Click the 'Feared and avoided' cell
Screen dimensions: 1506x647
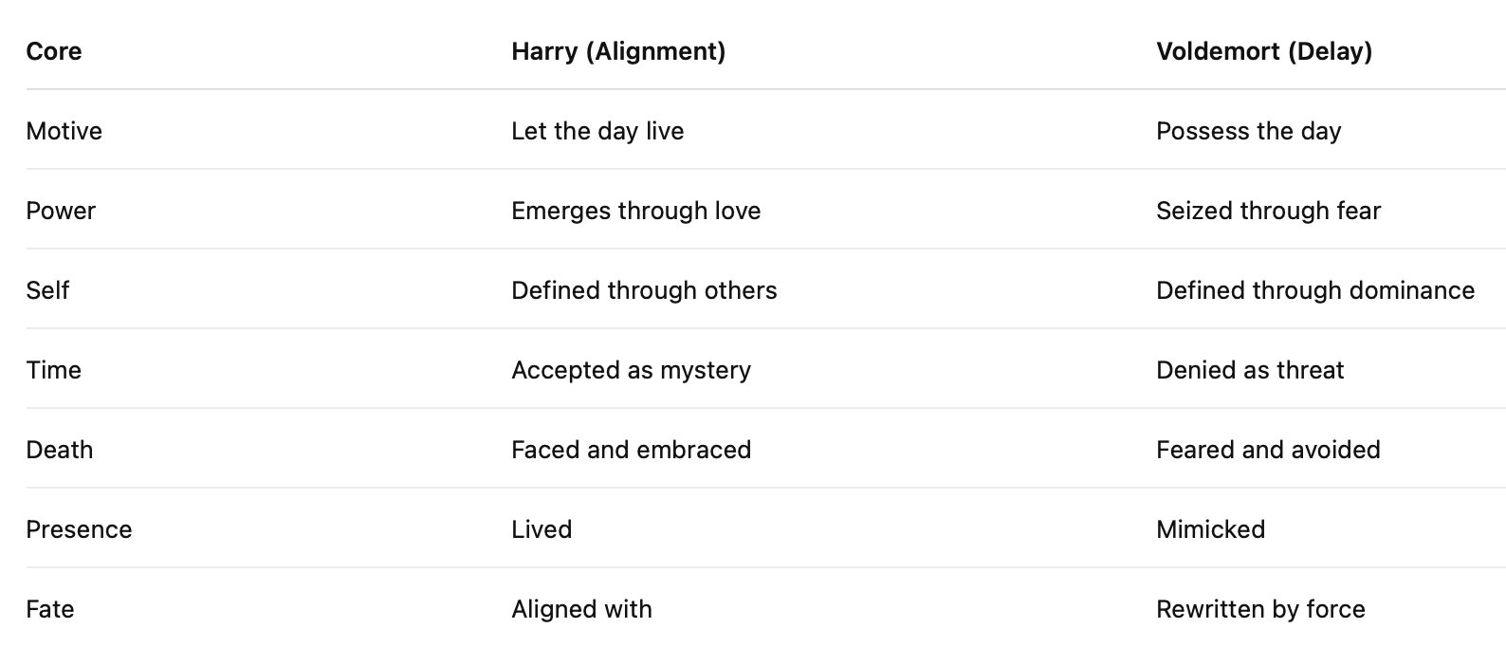[x=1268, y=450]
